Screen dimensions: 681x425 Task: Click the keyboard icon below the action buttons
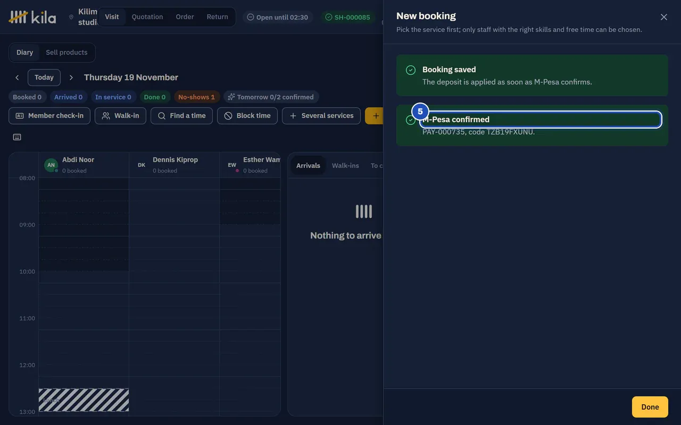(x=17, y=137)
